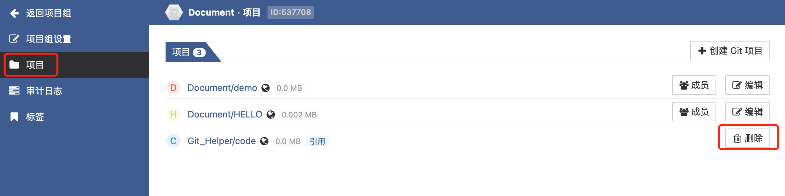Click 删除 delete for Git_Helper/code

tap(747, 139)
